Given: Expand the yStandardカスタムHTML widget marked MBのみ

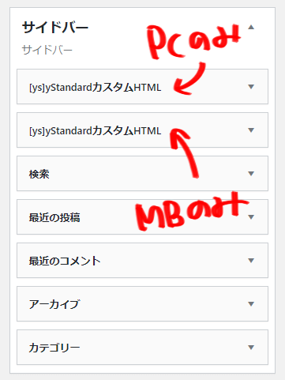Looking at the screenshot, I should tap(251, 130).
